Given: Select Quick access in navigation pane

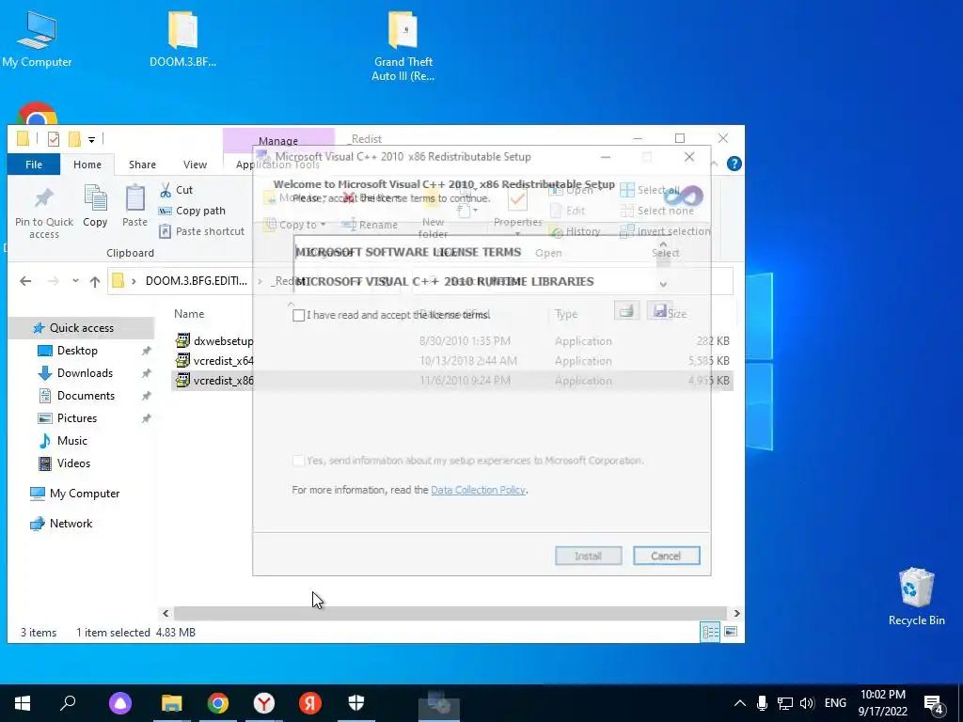Looking at the screenshot, I should pos(81,328).
